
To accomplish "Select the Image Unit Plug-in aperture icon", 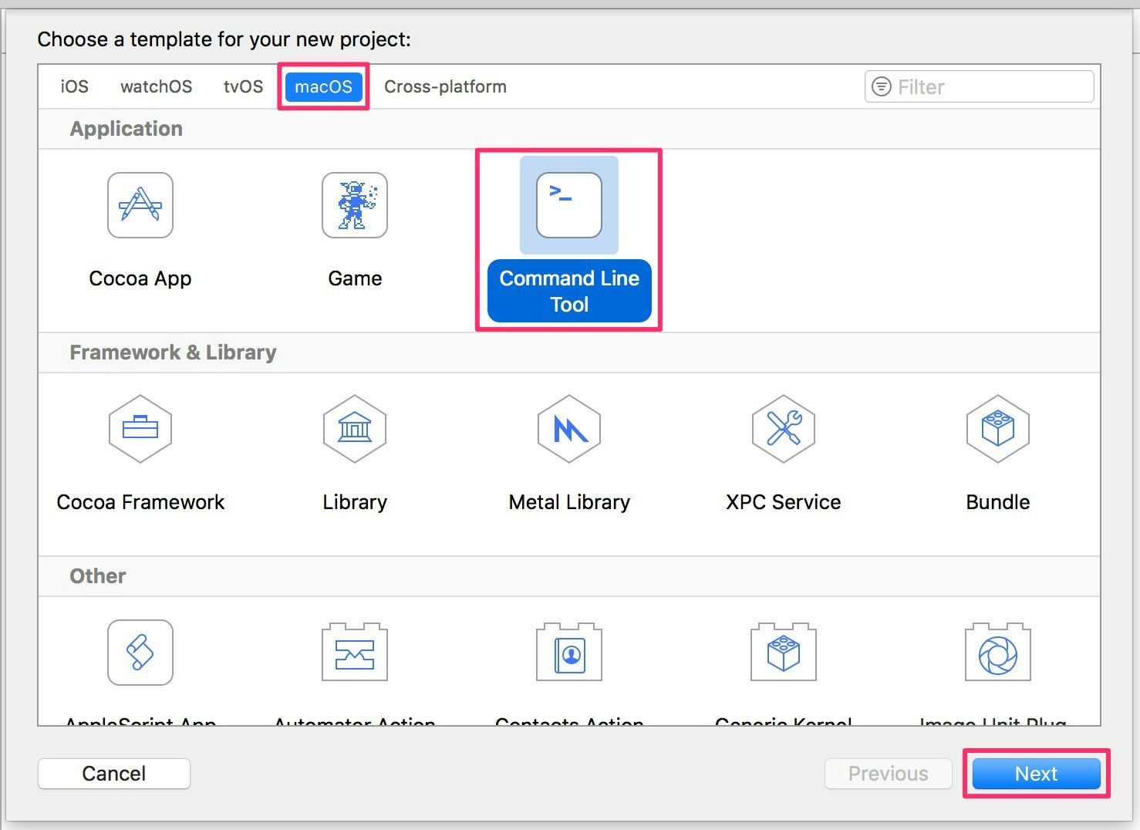I will click(x=998, y=652).
